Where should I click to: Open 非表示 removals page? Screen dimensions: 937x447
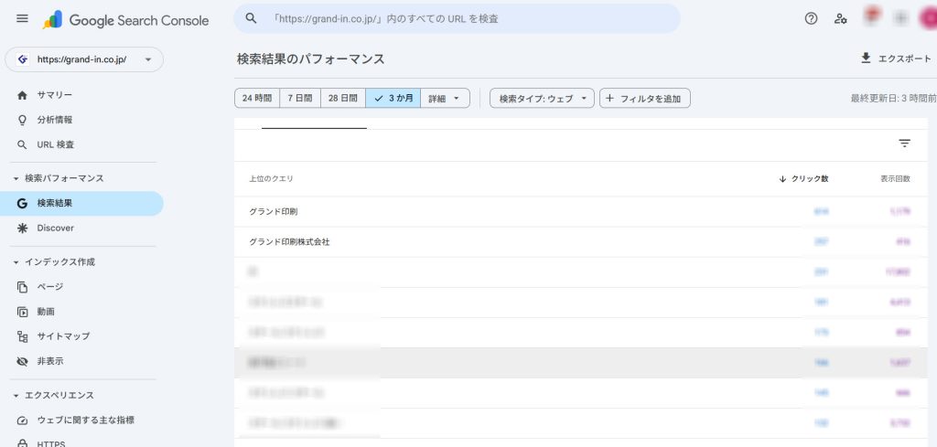(x=50, y=361)
